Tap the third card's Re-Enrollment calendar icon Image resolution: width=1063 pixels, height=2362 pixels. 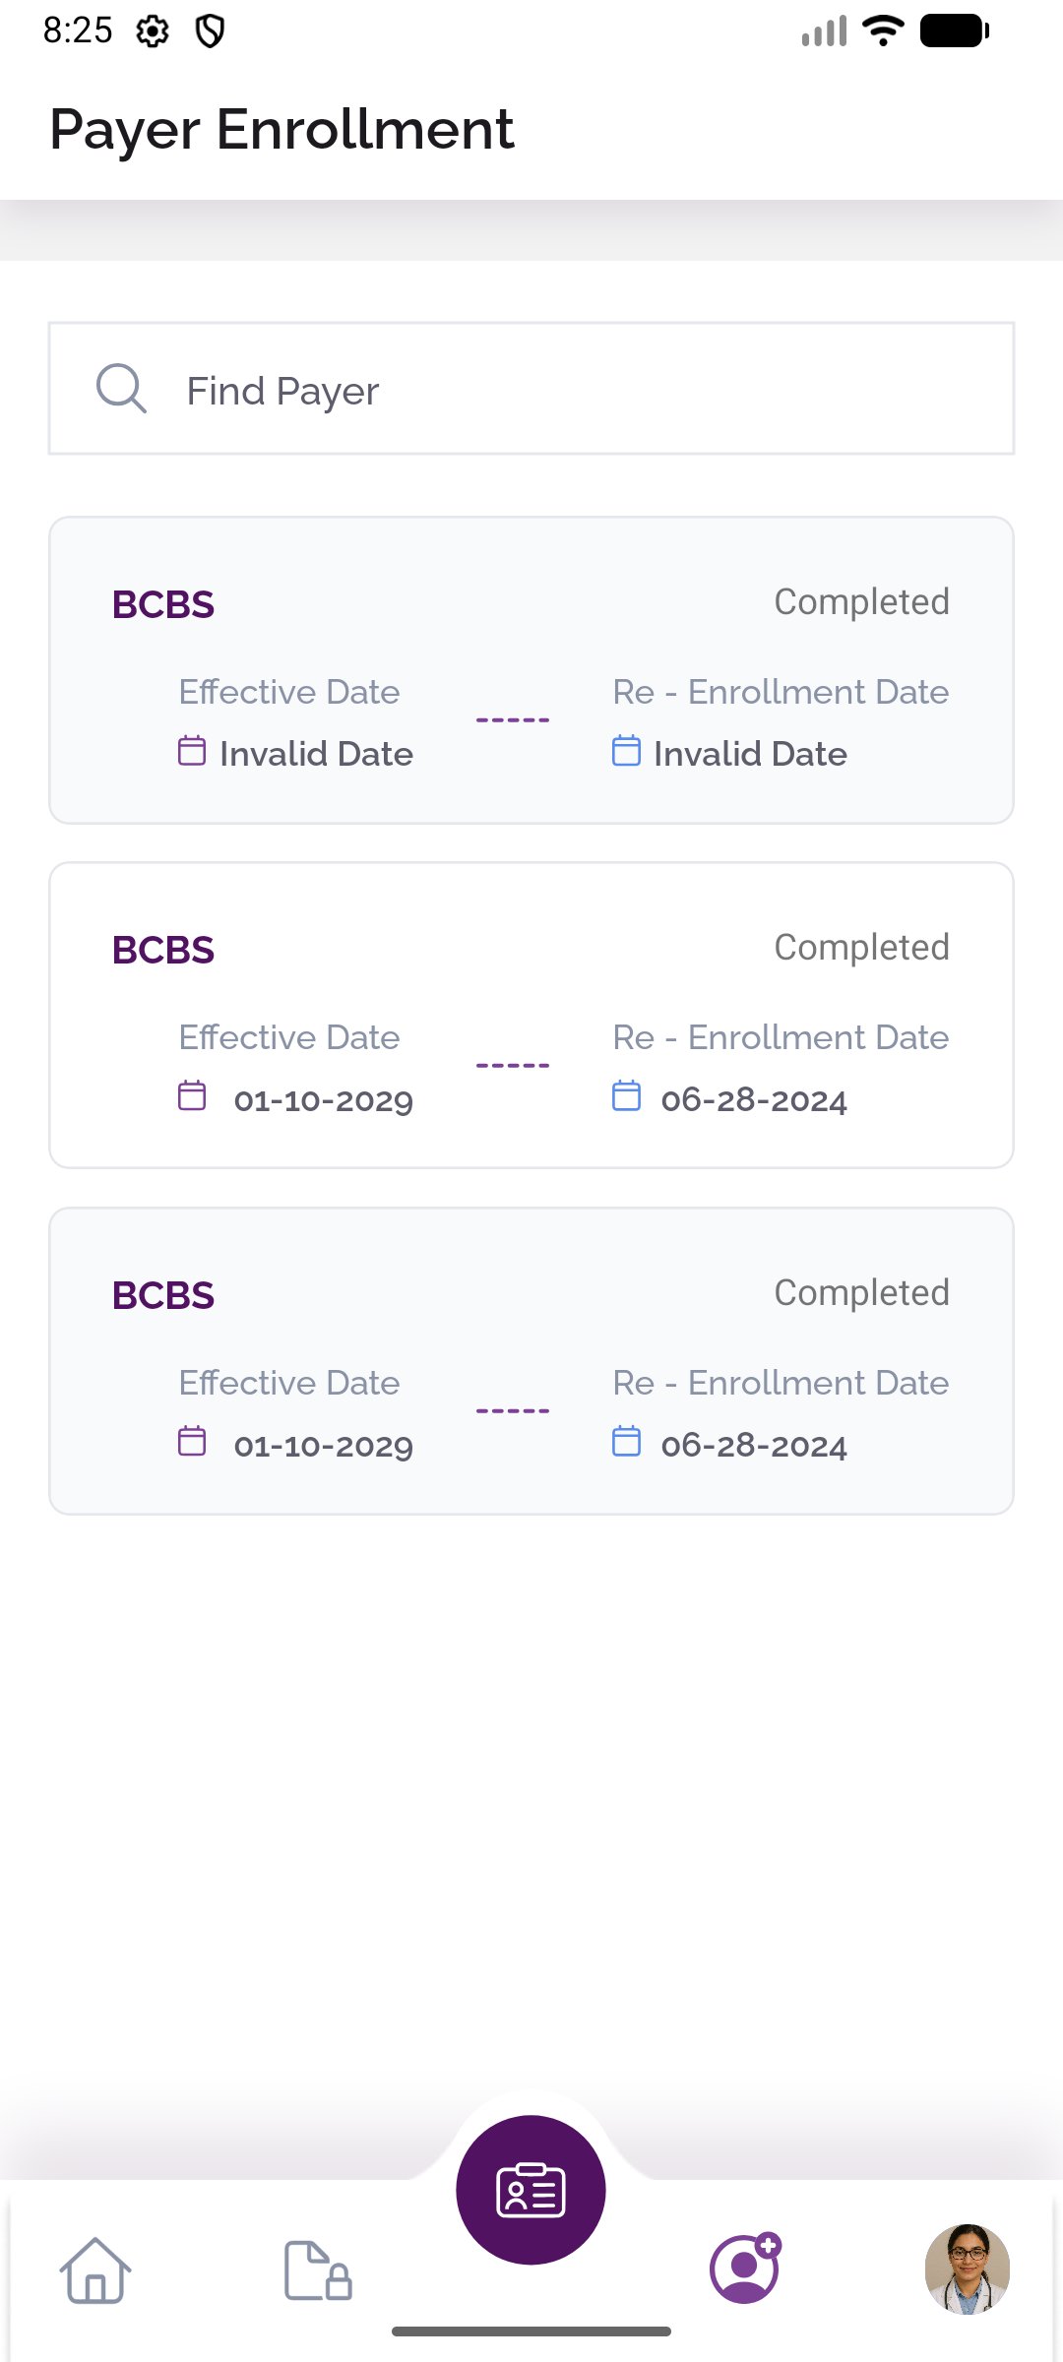[x=626, y=1441]
